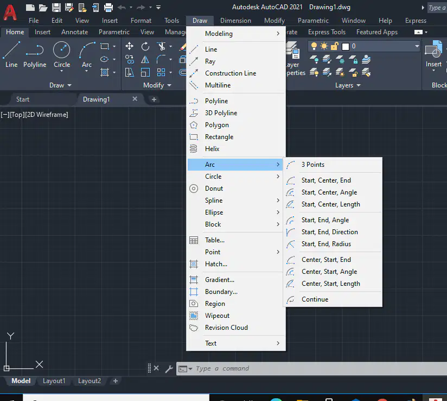Click the Copy tool icon
Screen dimensions: 447x401
click(130, 59)
